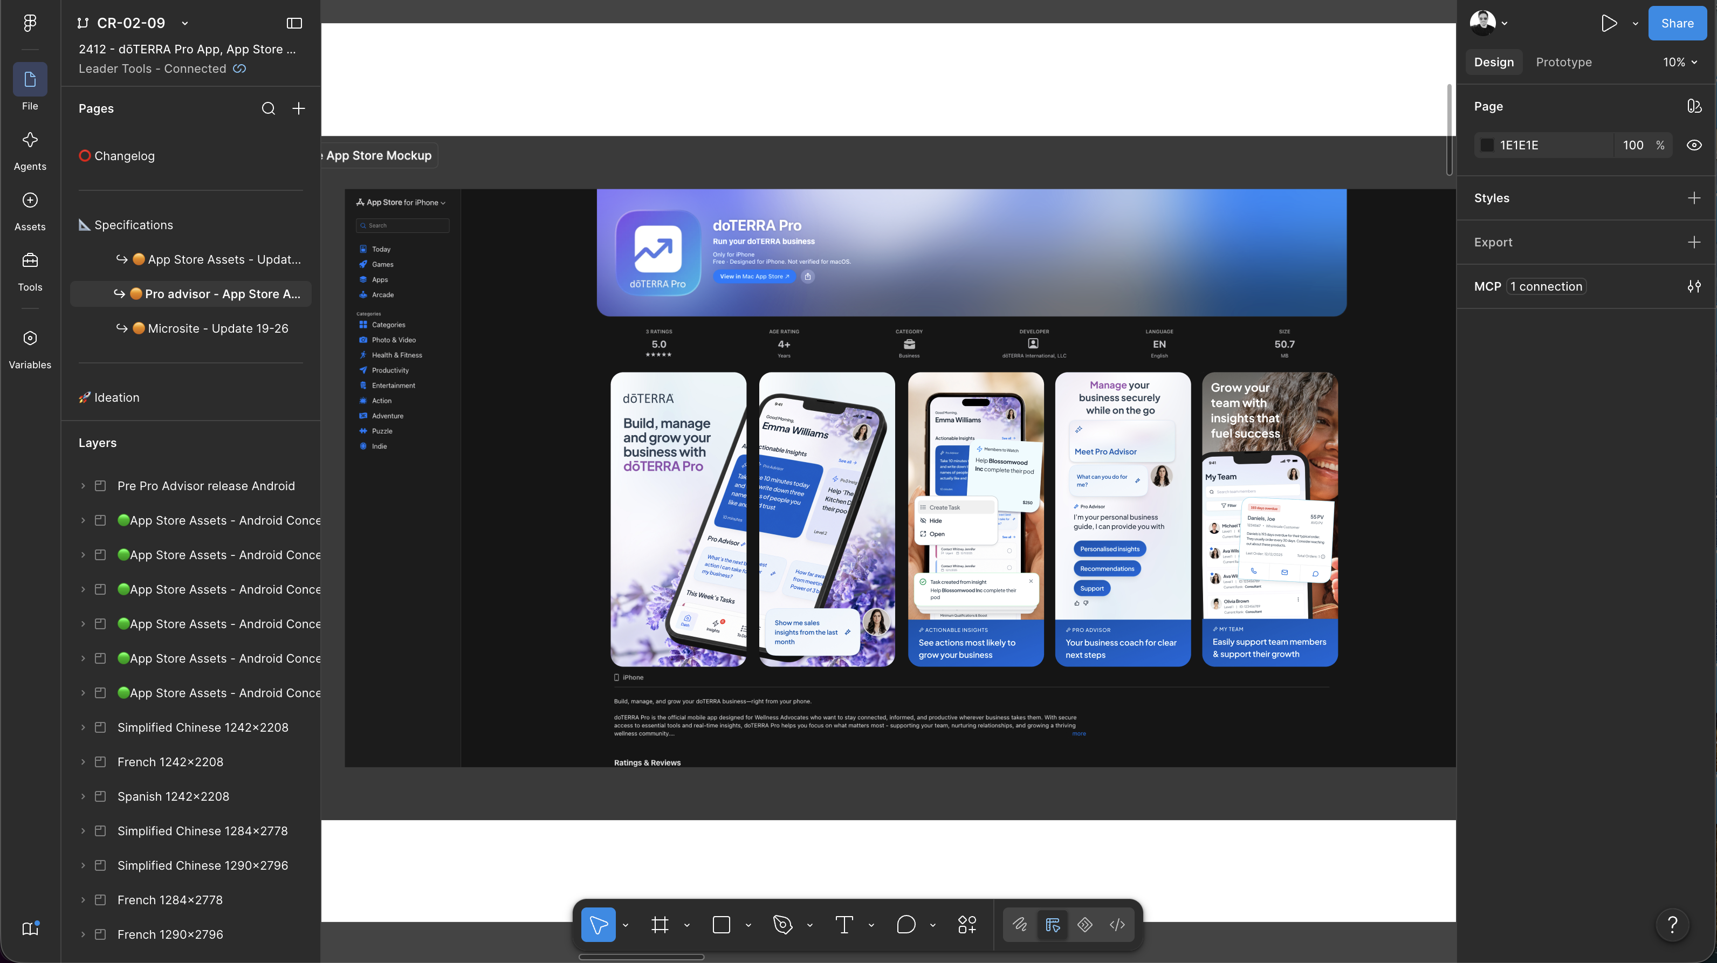Click the 1E1E1E page color swatch
The image size is (1717, 963).
pos(1487,145)
